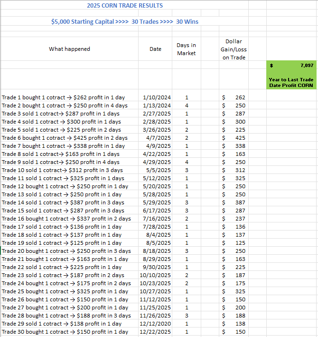Select the Trade 30 description cell
This screenshot has width=318, height=337.
tap(65, 332)
